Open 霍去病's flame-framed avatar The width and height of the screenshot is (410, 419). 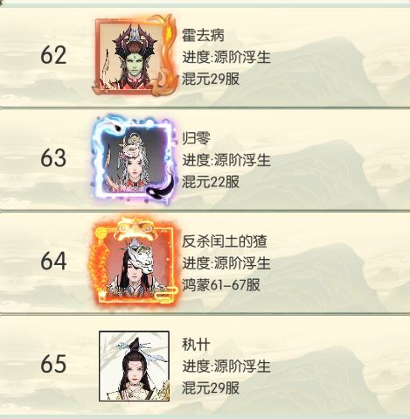pos(134,54)
